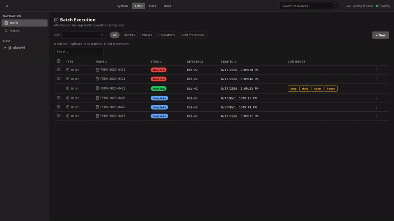394x221 pixels.
Task: Focus the Search resources field
Action: [309, 6]
